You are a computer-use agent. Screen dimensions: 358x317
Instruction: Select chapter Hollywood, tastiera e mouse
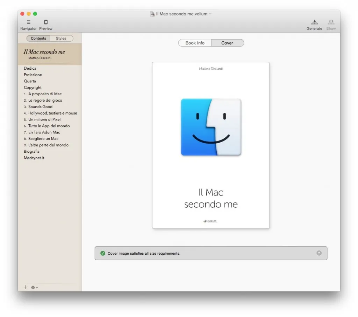52,113
